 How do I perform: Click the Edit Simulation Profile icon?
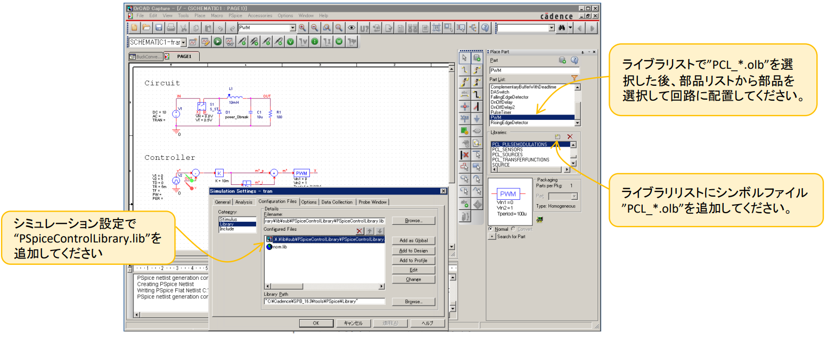click(x=205, y=42)
